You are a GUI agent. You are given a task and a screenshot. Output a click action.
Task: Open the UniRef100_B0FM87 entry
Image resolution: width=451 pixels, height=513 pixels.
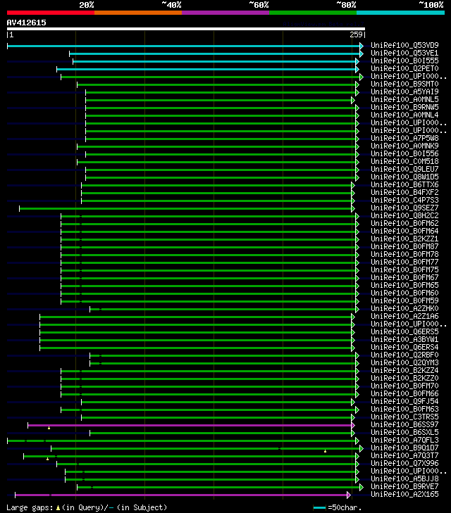404,247
